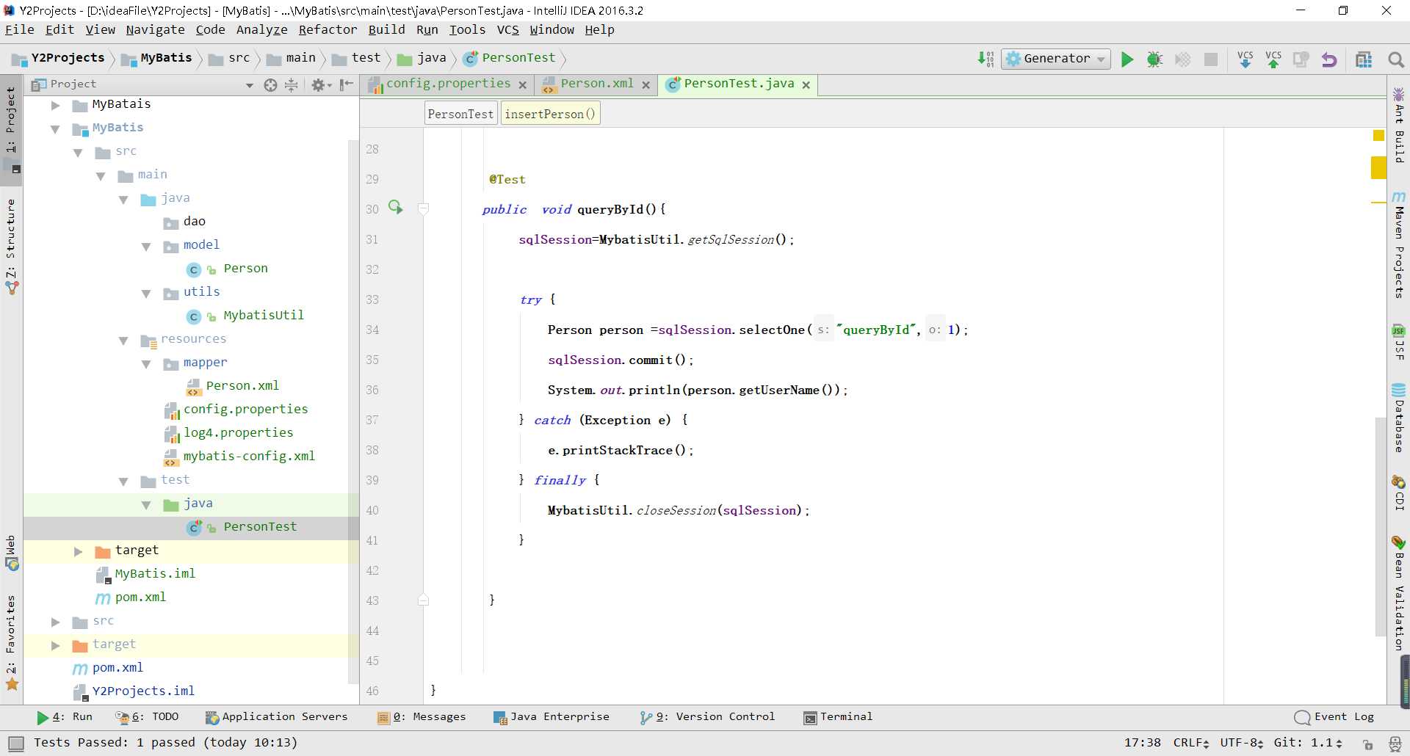
Task: Open Ant Build side panel
Action: click(x=1399, y=126)
